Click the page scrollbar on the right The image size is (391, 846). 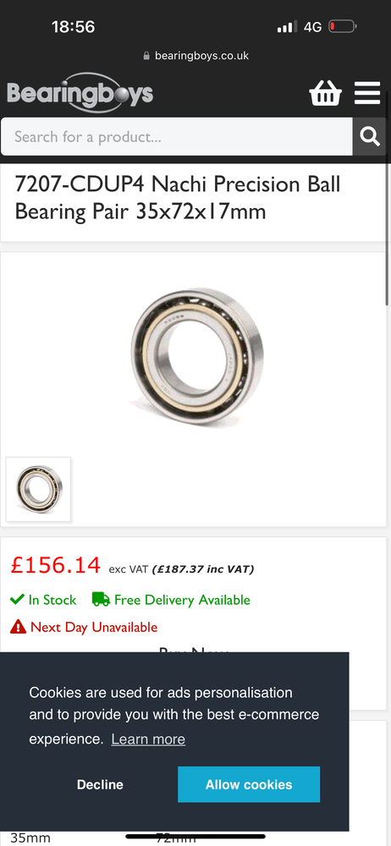coord(388,232)
